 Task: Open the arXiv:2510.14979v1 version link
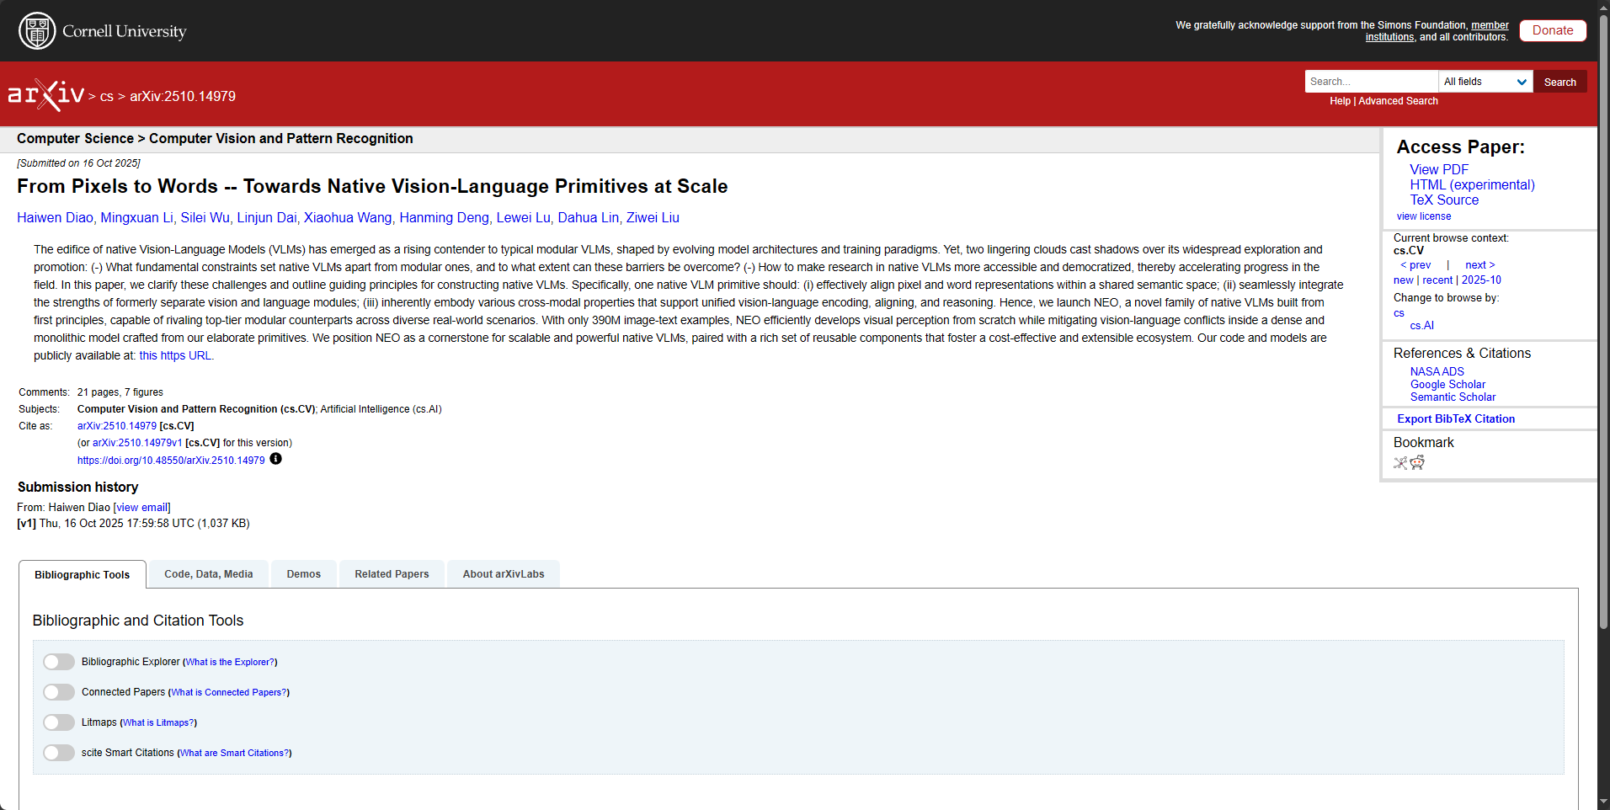pyautogui.click(x=137, y=443)
